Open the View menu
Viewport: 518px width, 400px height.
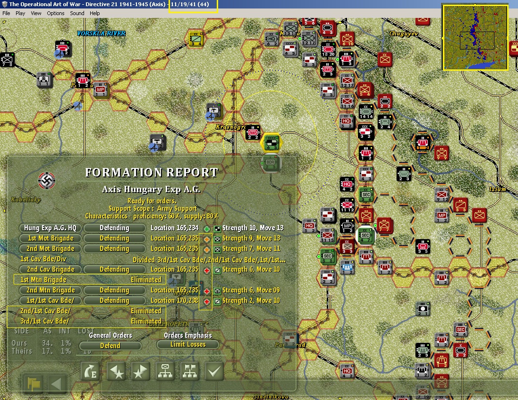(36, 13)
